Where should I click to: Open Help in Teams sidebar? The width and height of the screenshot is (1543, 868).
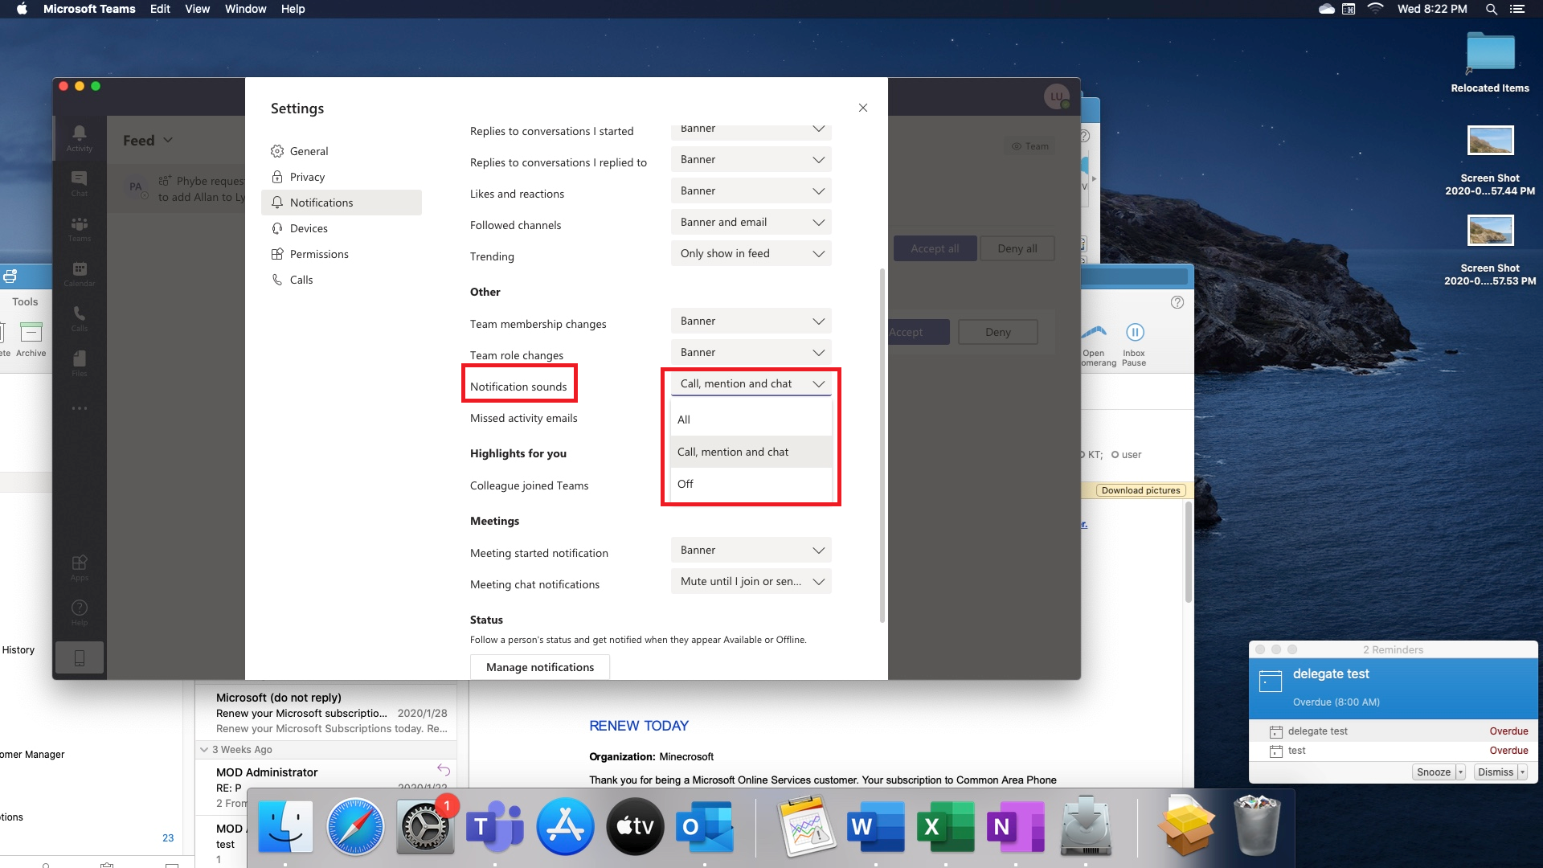(x=80, y=612)
